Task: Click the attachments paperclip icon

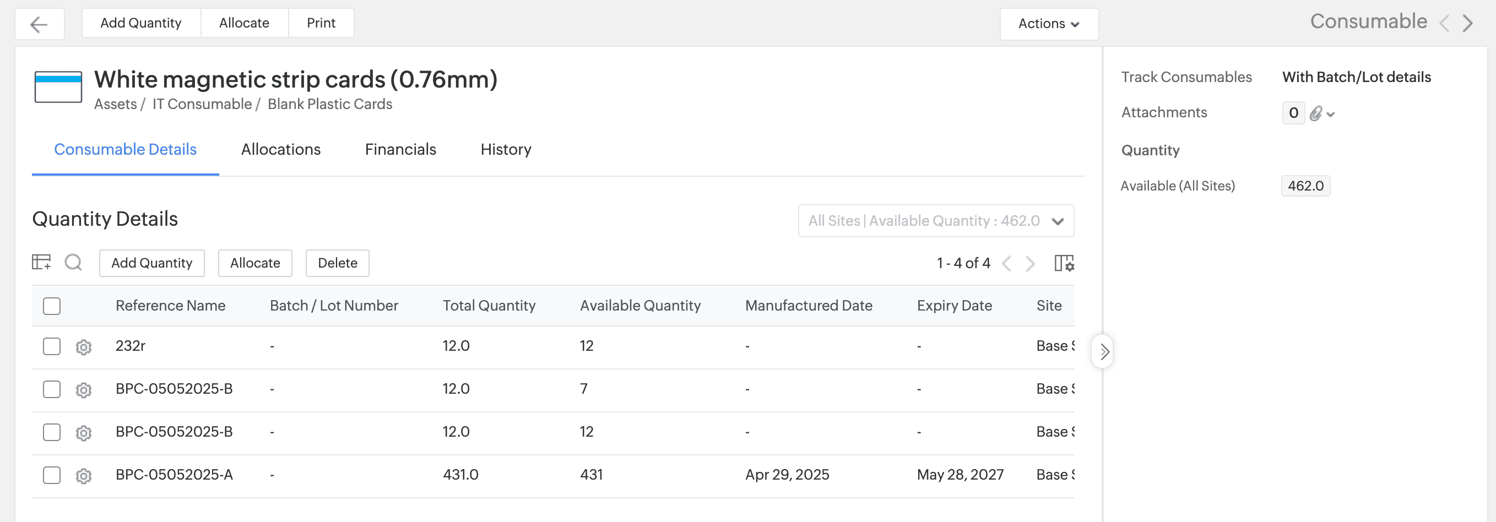Action: click(1316, 113)
